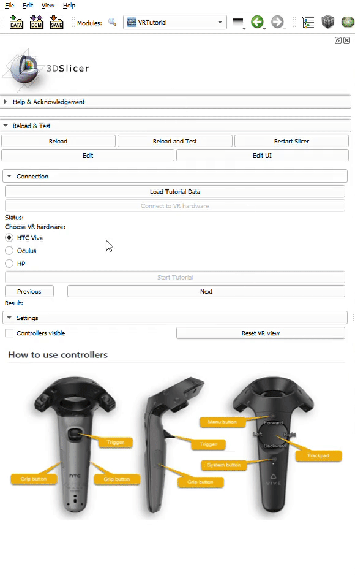Undock the module panel with the float icon

click(338, 40)
